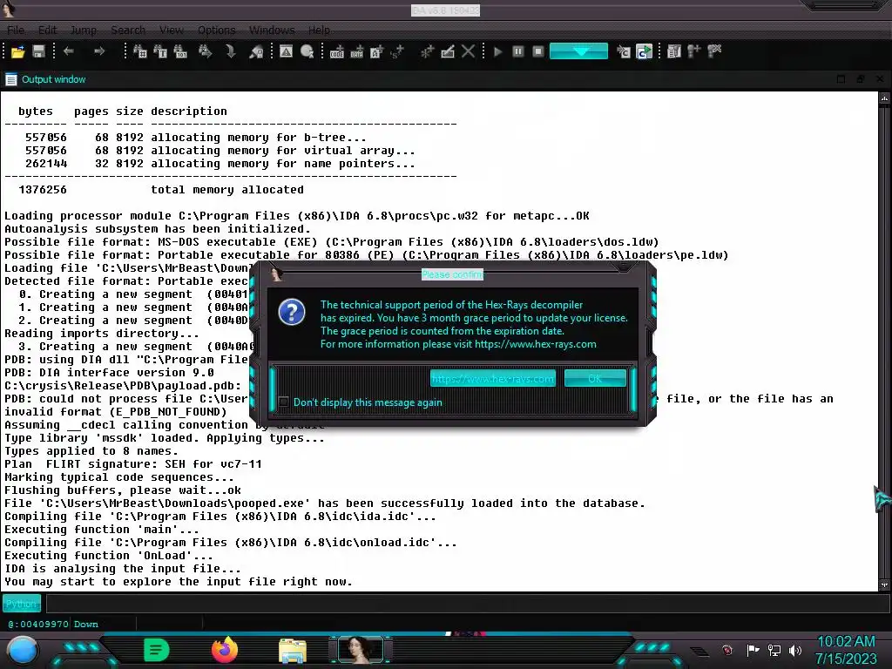Click the 's' string-plus toolbar icon
This screenshot has height=669, width=892.
pos(396,51)
